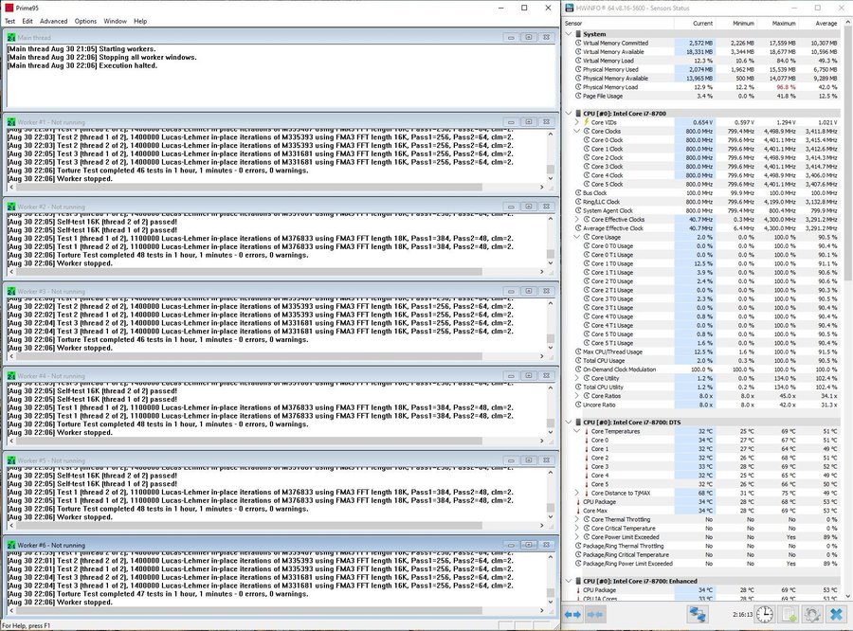Maximize the Worker #4 child window
The width and height of the screenshot is (853, 631).
click(529, 376)
